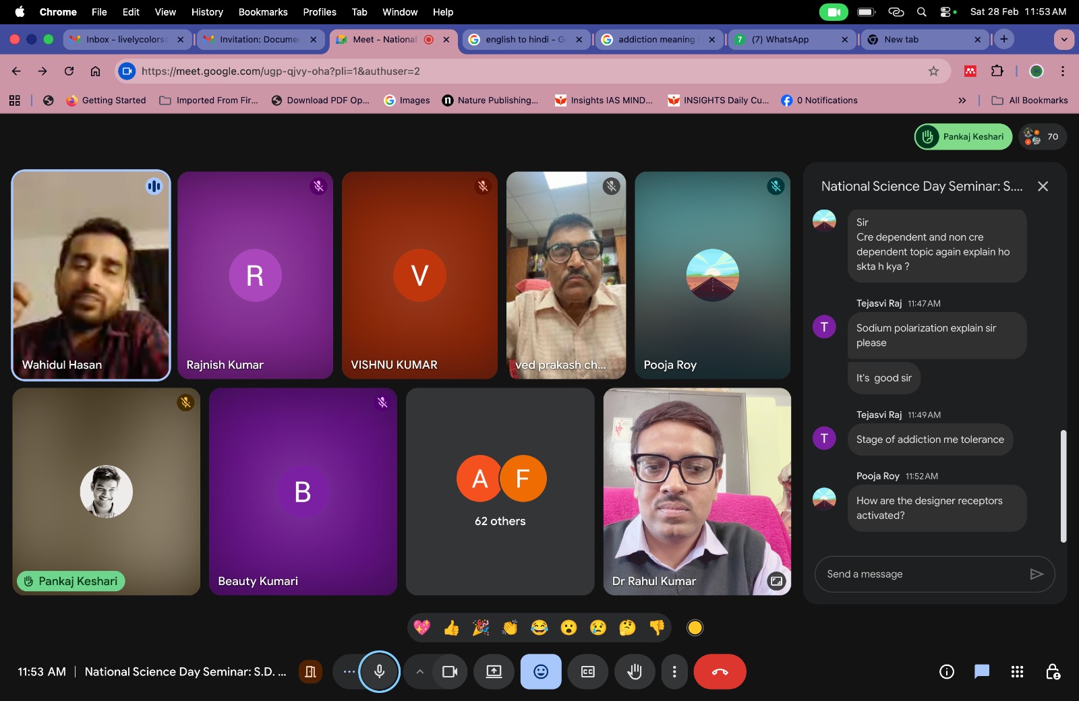1079x701 pixels.
Task: Open host controls lock icon
Action: pyautogui.click(x=1052, y=672)
